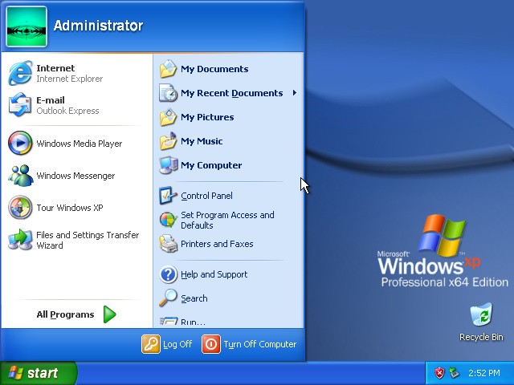514x385 pixels.
Task: Click the All Programs label
Action: (x=65, y=314)
